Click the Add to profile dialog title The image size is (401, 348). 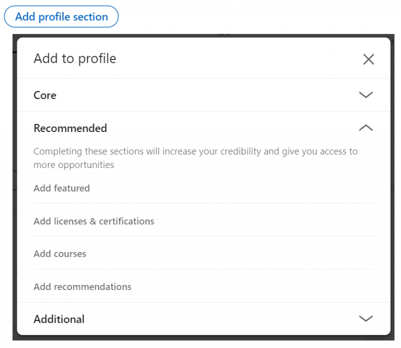pyautogui.click(x=75, y=58)
